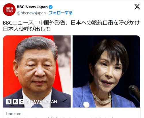This screenshot has width=144, height=118.
Task: Click the tweet text starting BBCニュース
Action: pos(71,26)
